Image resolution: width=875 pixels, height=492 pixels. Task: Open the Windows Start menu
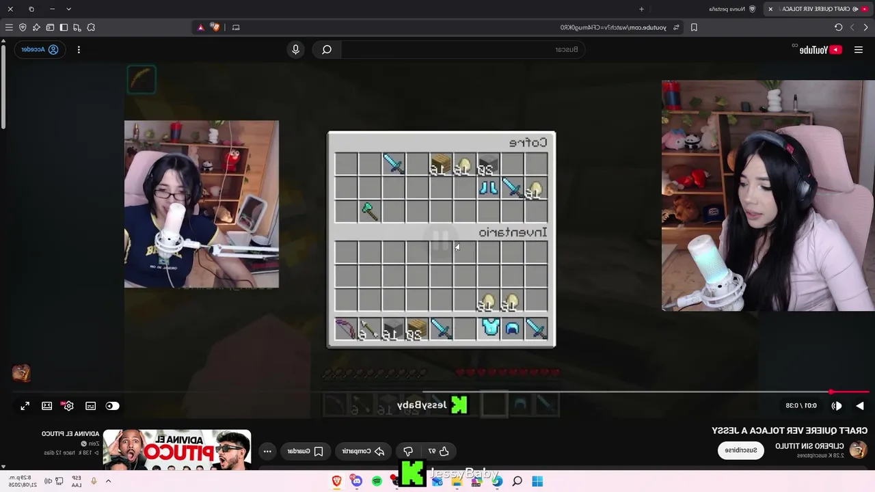(x=537, y=481)
